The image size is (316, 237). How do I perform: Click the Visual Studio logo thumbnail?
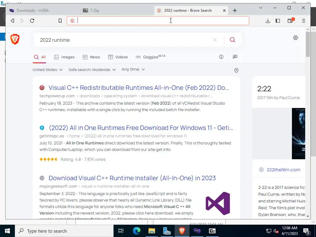[x=218, y=203]
